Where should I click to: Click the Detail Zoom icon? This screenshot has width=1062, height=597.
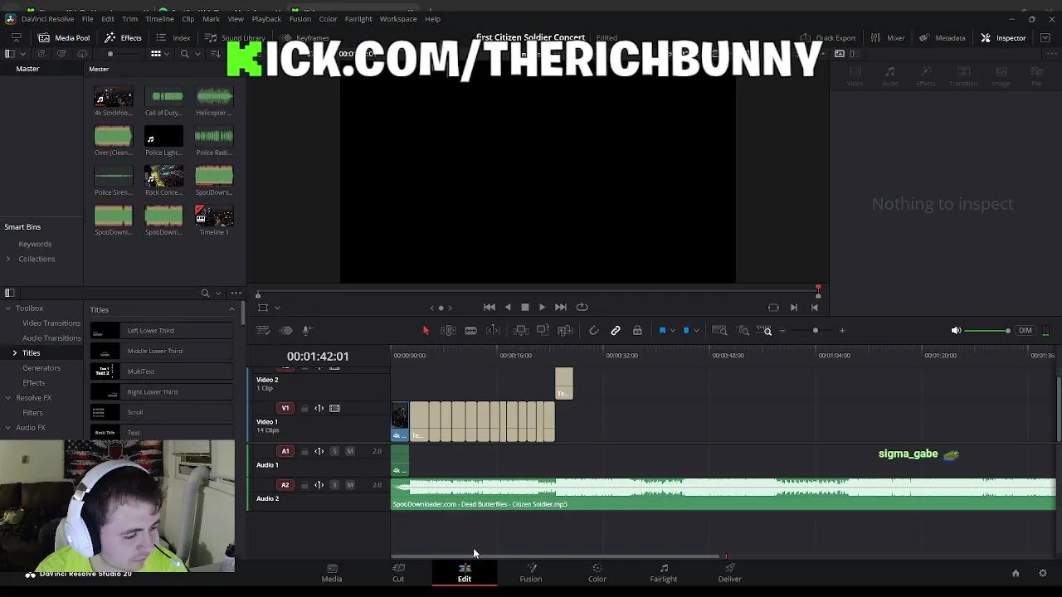tap(743, 331)
